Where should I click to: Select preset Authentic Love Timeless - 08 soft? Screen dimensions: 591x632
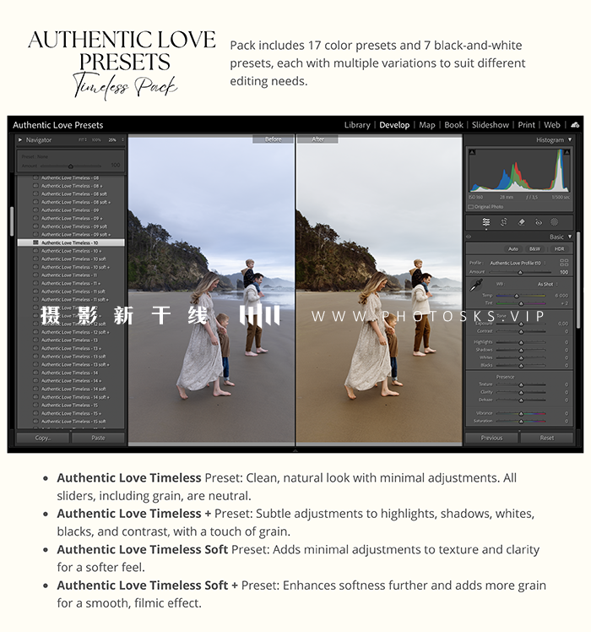click(71, 193)
